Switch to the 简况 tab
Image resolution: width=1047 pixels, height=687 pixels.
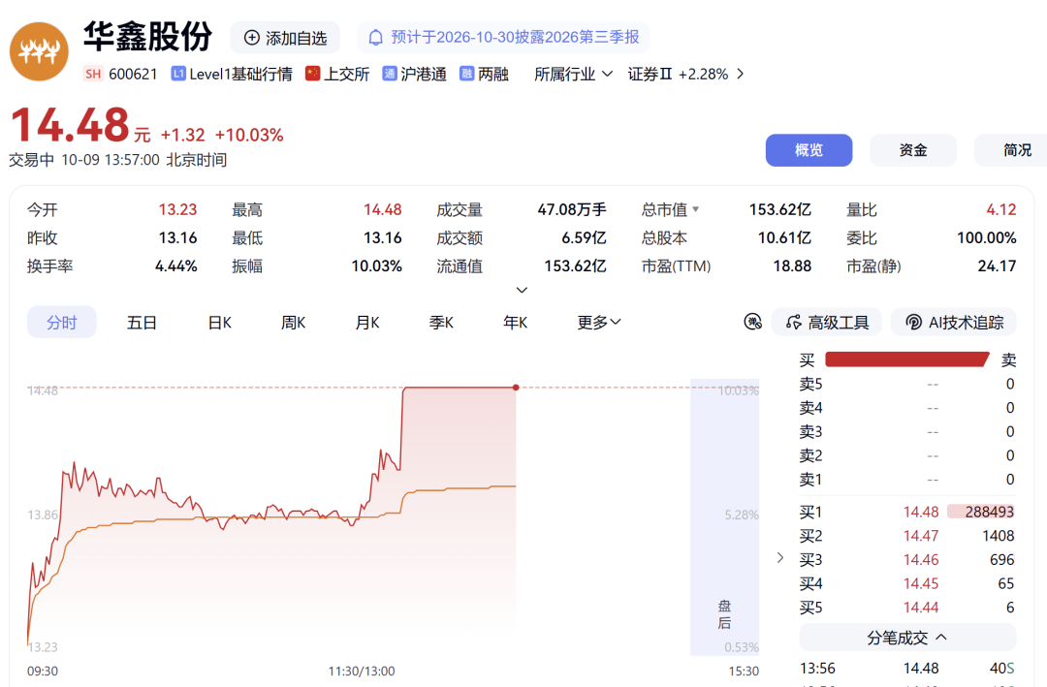pyautogui.click(x=1011, y=150)
